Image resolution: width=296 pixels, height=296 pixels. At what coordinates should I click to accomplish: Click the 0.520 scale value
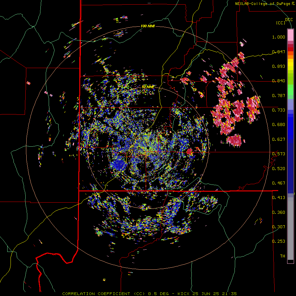tap(279, 169)
